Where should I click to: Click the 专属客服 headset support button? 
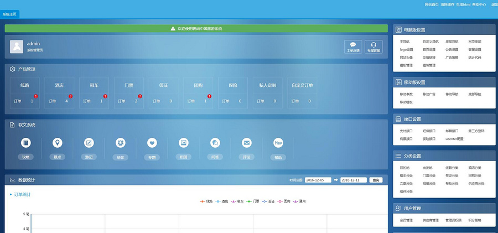373,46
